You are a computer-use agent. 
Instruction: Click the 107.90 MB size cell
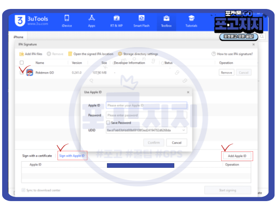99,72
